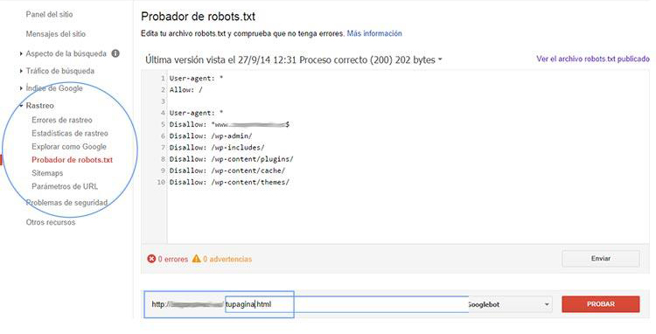Open Otros recursos in sidebar
The height and width of the screenshot is (334, 656).
pyautogui.click(x=51, y=222)
